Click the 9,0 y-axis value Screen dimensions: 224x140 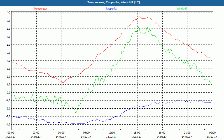pyautogui.click(x=9, y=21)
